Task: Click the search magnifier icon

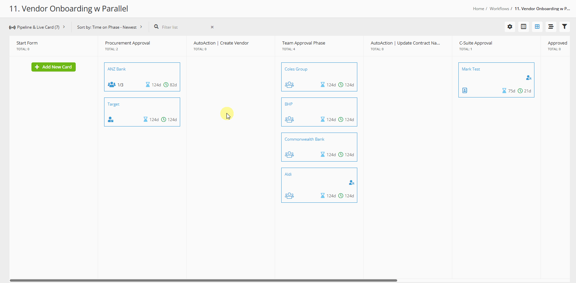Action: click(x=157, y=27)
